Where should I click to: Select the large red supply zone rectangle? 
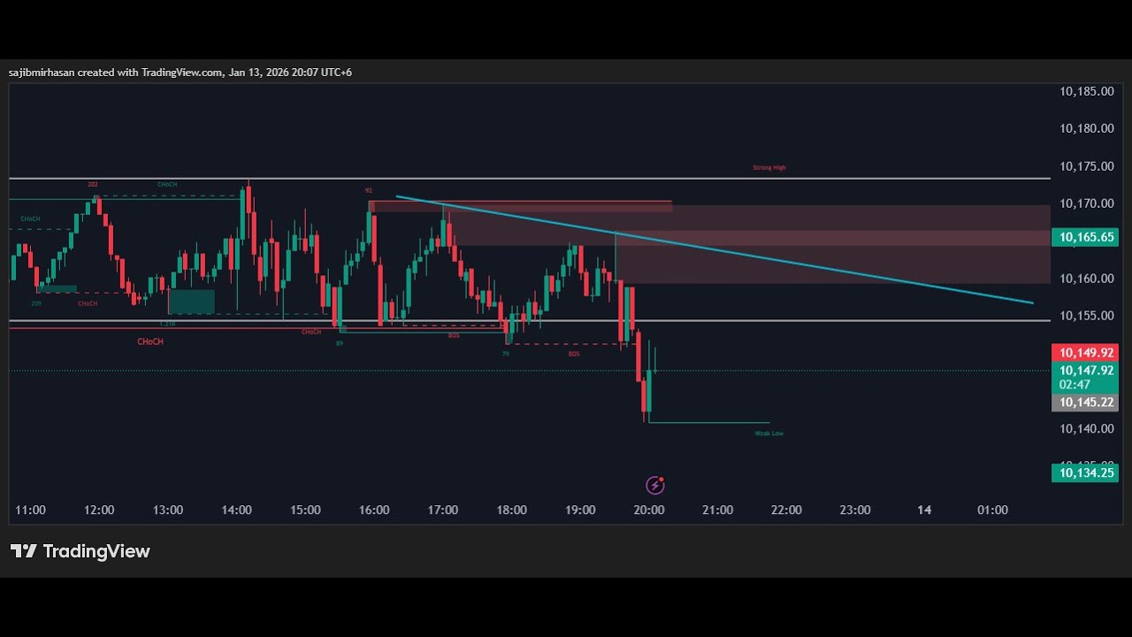point(833,257)
